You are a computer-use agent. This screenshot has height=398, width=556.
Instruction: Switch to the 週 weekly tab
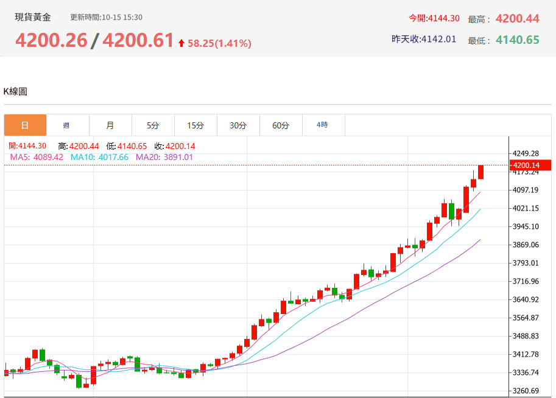point(66,125)
